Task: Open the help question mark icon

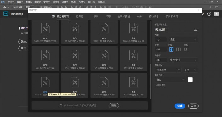Action: click(x=209, y=14)
